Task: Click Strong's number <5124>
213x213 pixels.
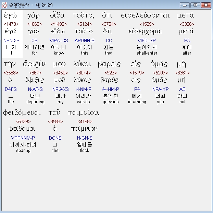Action: (x=85, y=24)
